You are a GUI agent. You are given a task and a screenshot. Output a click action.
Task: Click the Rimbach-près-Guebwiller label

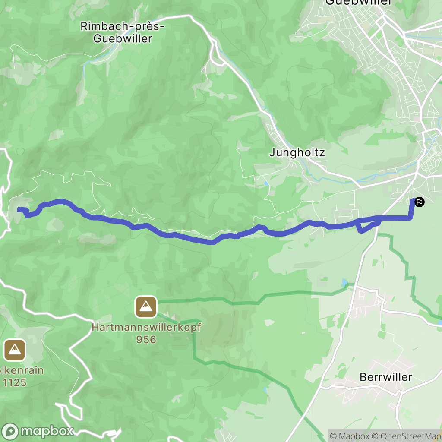point(122,32)
